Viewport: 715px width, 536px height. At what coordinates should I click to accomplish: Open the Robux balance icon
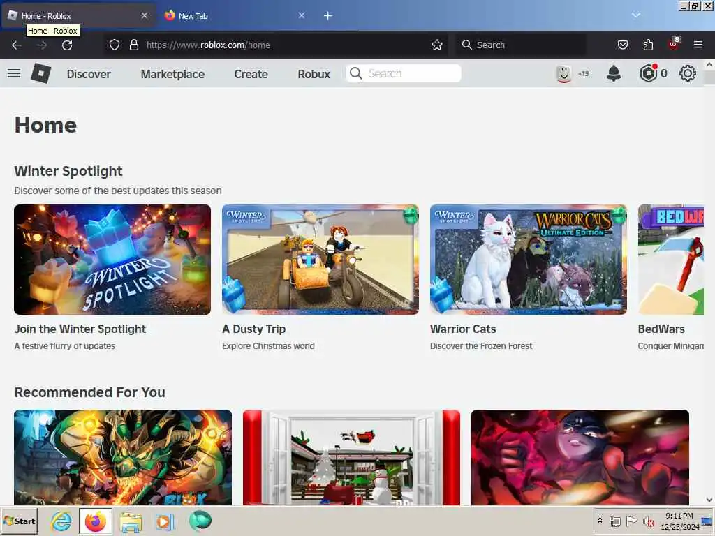click(648, 73)
